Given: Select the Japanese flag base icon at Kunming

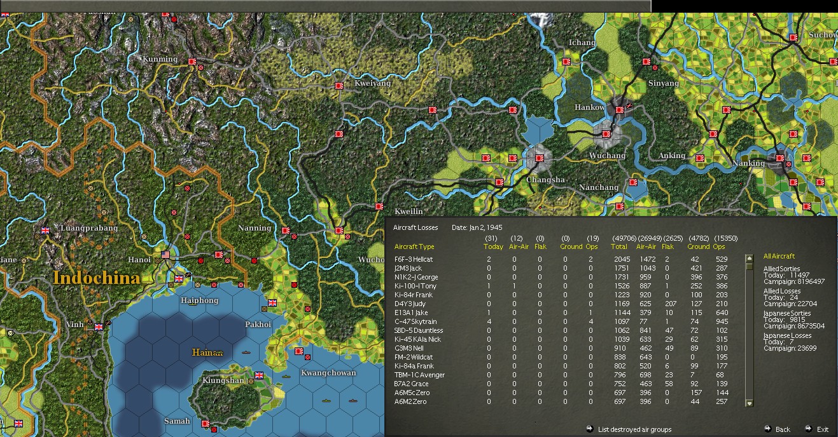Looking at the screenshot, I should pos(192,61).
